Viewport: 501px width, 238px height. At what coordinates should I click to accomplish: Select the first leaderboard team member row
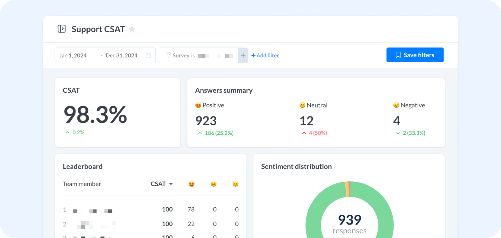click(x=151, y=210)
